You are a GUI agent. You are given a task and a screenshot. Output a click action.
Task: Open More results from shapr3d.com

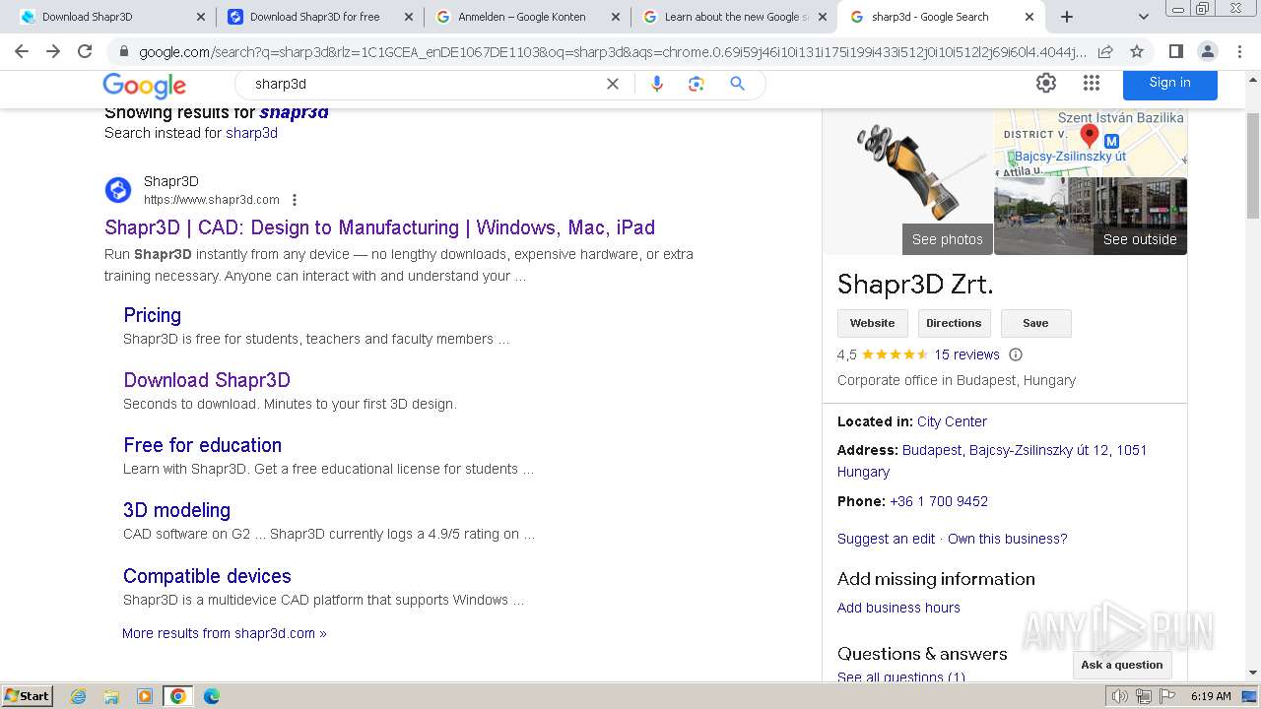pyautogui.click(x=224, y=633)
